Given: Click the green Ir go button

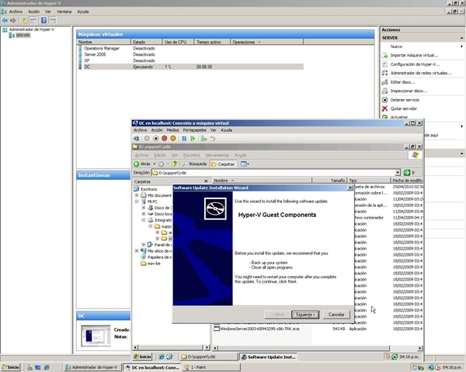Looking at the screenshot, I should (x=409, y=173).
